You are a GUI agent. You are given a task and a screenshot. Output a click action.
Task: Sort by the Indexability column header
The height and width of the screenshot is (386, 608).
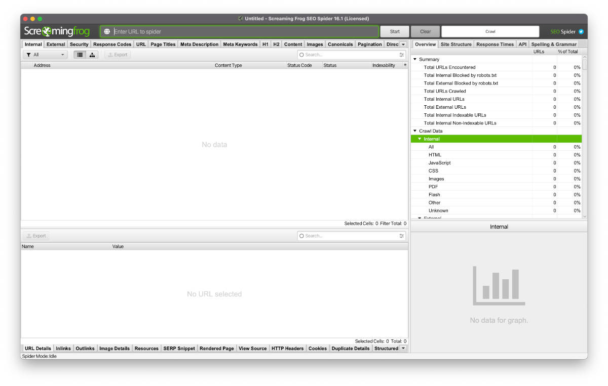384,65
